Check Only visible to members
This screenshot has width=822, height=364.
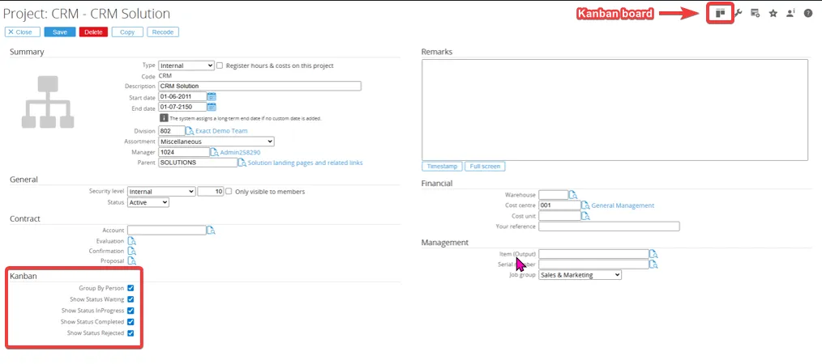229,192
